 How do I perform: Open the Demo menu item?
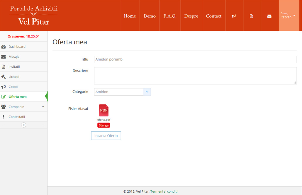point(150,16)
